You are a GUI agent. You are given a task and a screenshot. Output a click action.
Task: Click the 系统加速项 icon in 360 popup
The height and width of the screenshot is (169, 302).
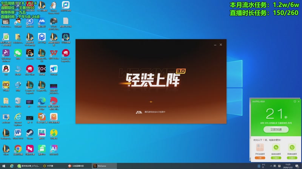[x=276, y=148]
